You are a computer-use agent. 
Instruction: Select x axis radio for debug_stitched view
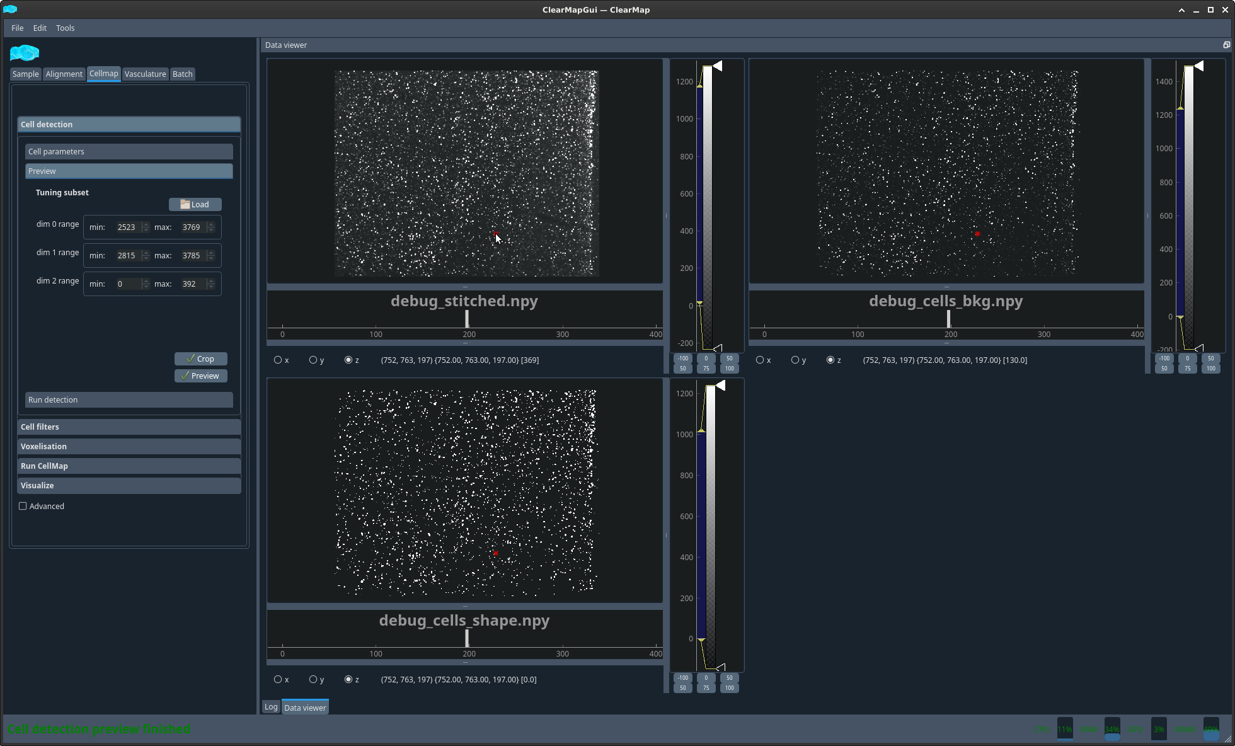pos(278,360)
